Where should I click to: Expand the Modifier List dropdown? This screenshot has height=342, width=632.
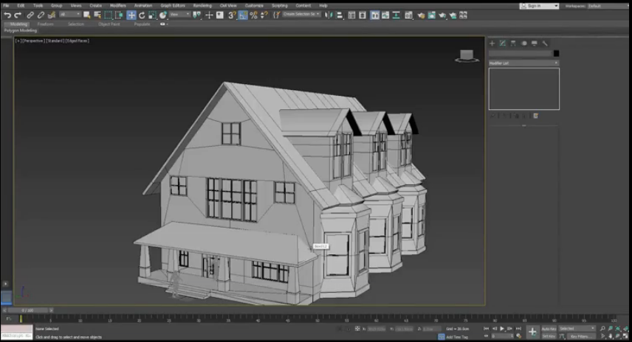coord(523,63)
